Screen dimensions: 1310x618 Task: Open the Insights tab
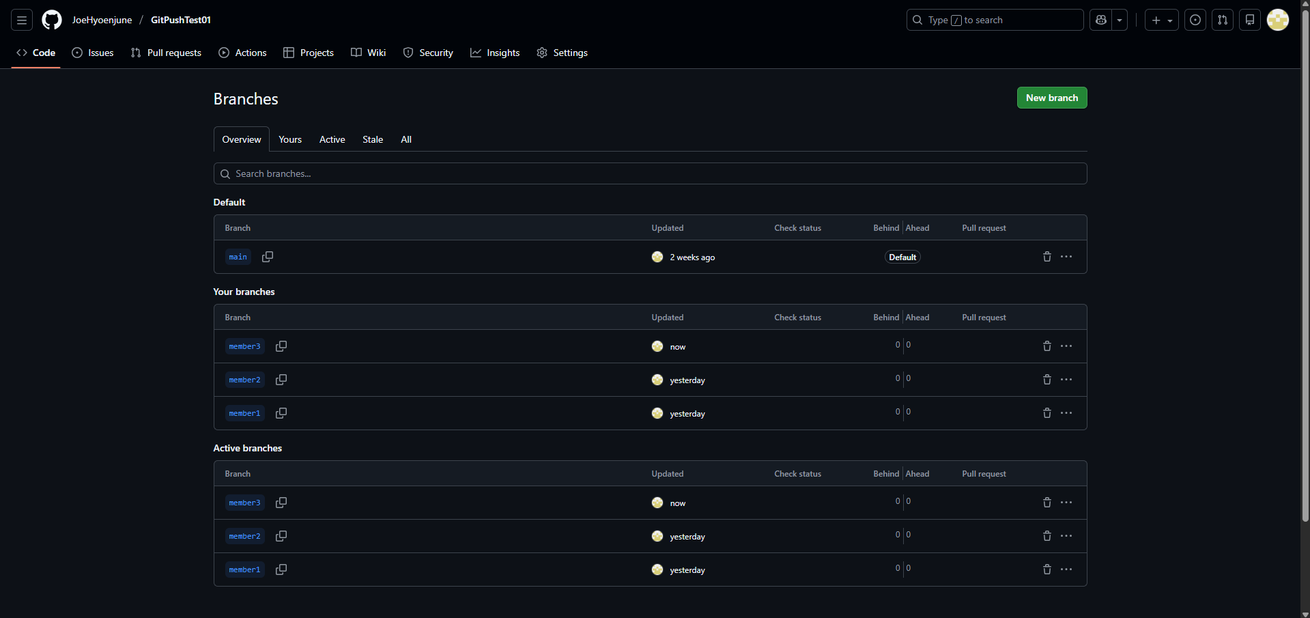point(495,53)
